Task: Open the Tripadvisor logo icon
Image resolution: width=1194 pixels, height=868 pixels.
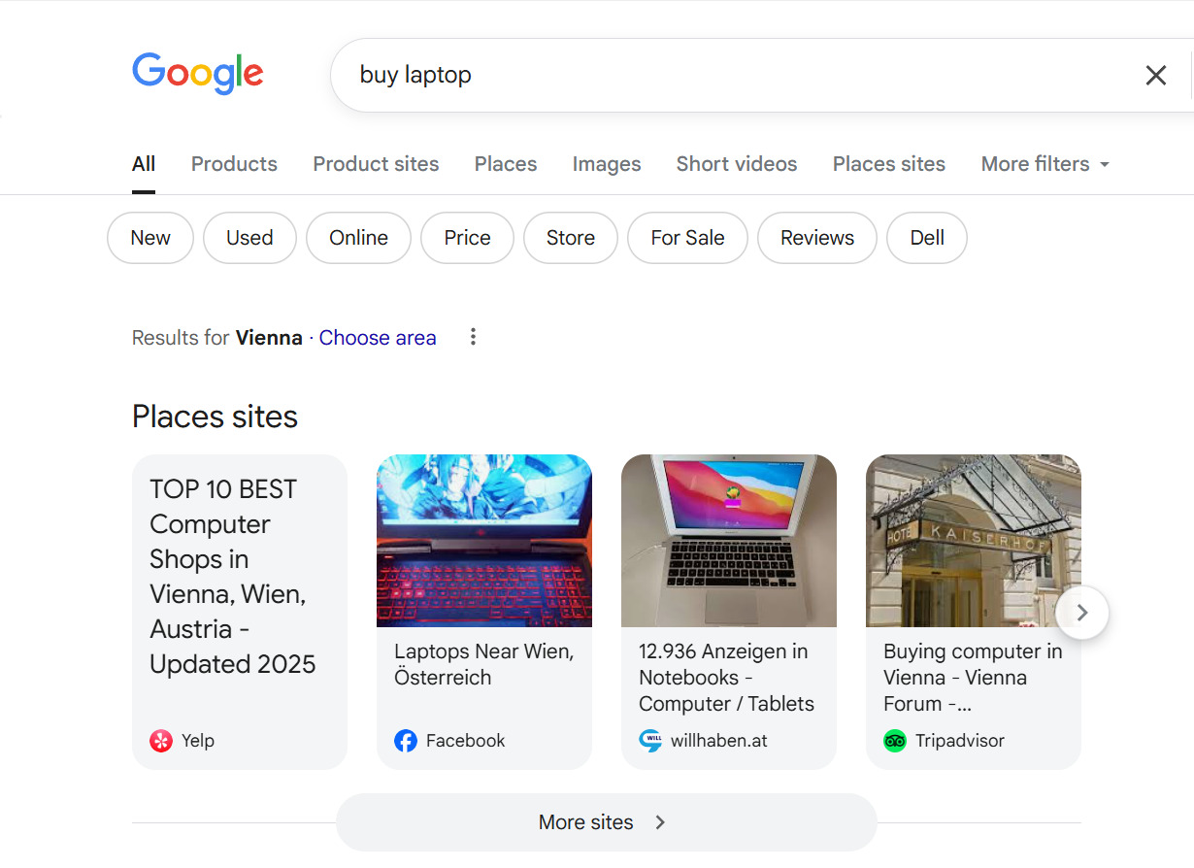Action: [x=895, y=741]
